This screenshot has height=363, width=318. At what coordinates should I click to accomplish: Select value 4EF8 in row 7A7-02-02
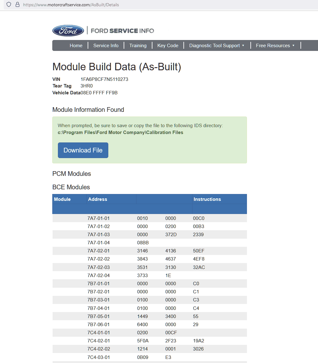point(198,259)
